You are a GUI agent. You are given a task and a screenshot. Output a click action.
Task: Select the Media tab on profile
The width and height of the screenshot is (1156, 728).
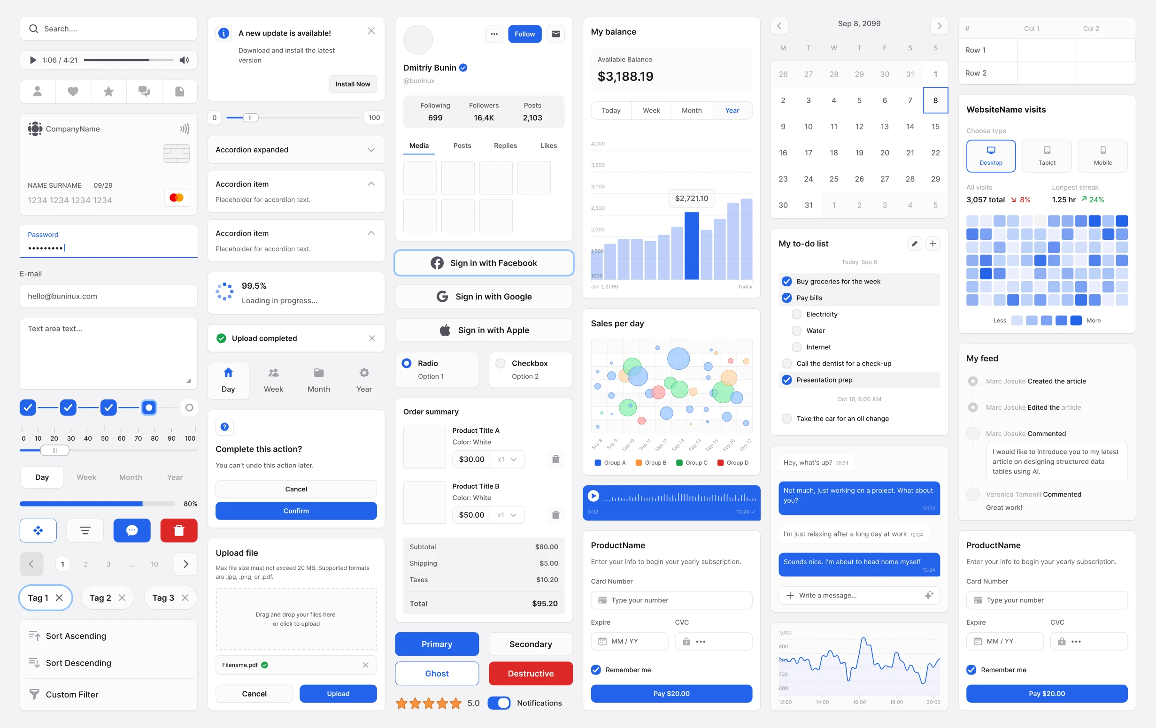point(419,146)
